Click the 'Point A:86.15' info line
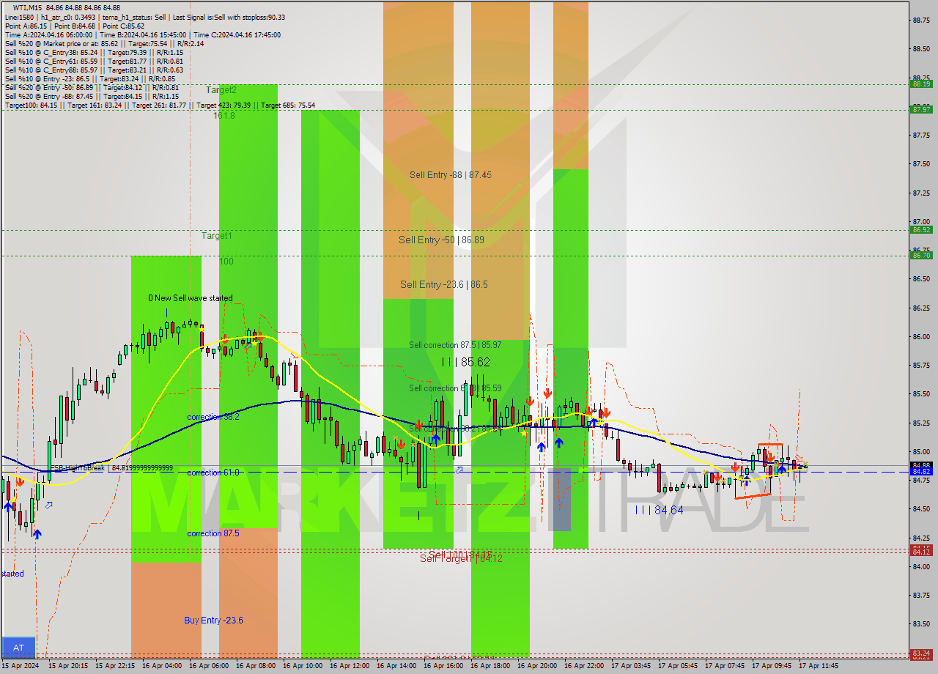This screenshot has height=674, width=938. click(75, 26)
